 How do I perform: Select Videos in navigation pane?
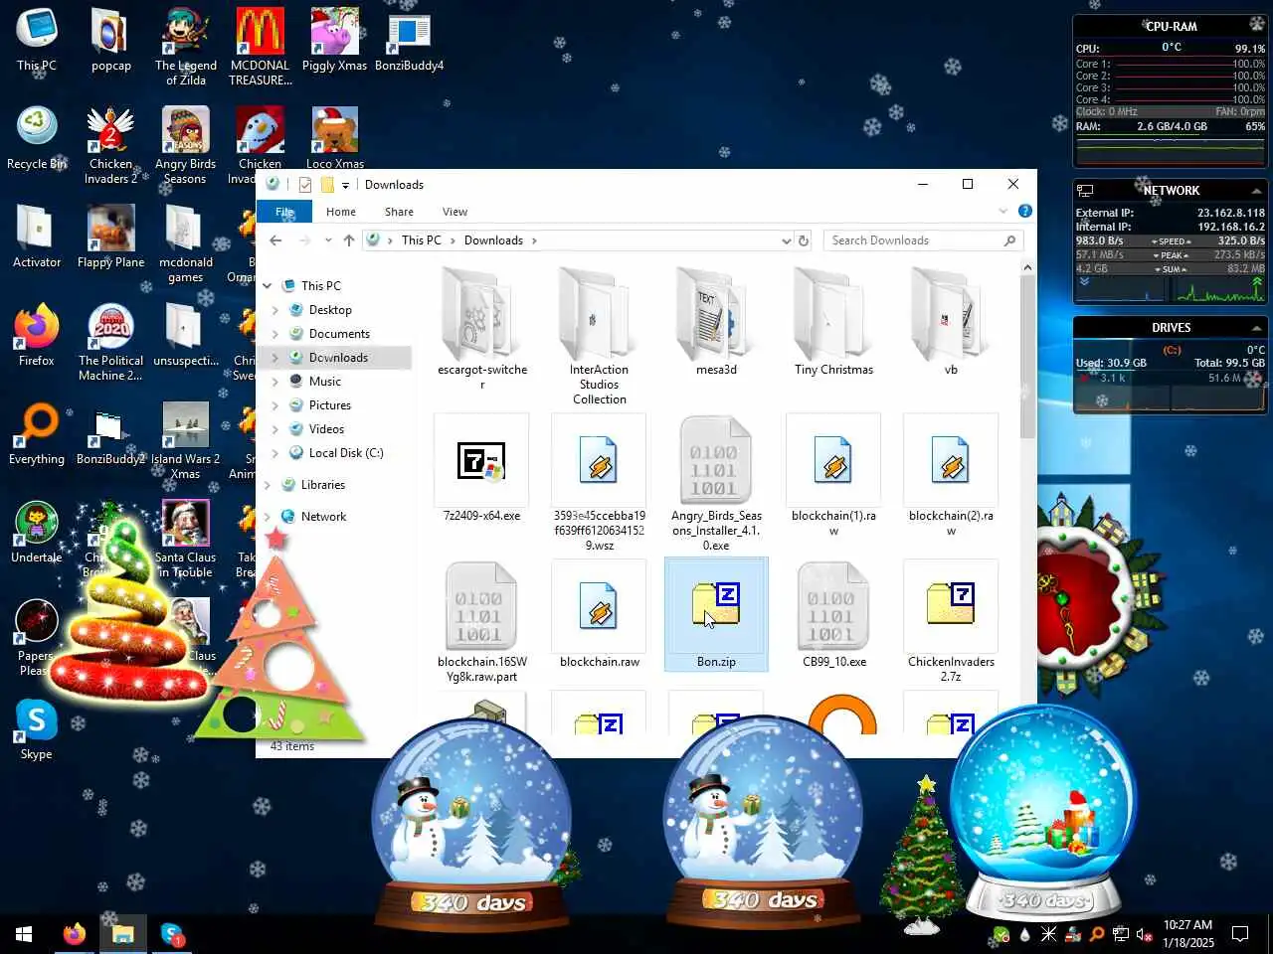pyautogui.click(x=326, y=429)
